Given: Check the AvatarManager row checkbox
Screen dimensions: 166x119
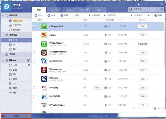Looking at the screenshot, I should click(x=34, y=53).
